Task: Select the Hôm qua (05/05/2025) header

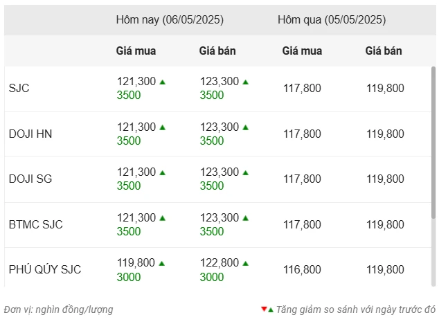Action: tap(332, 19)
